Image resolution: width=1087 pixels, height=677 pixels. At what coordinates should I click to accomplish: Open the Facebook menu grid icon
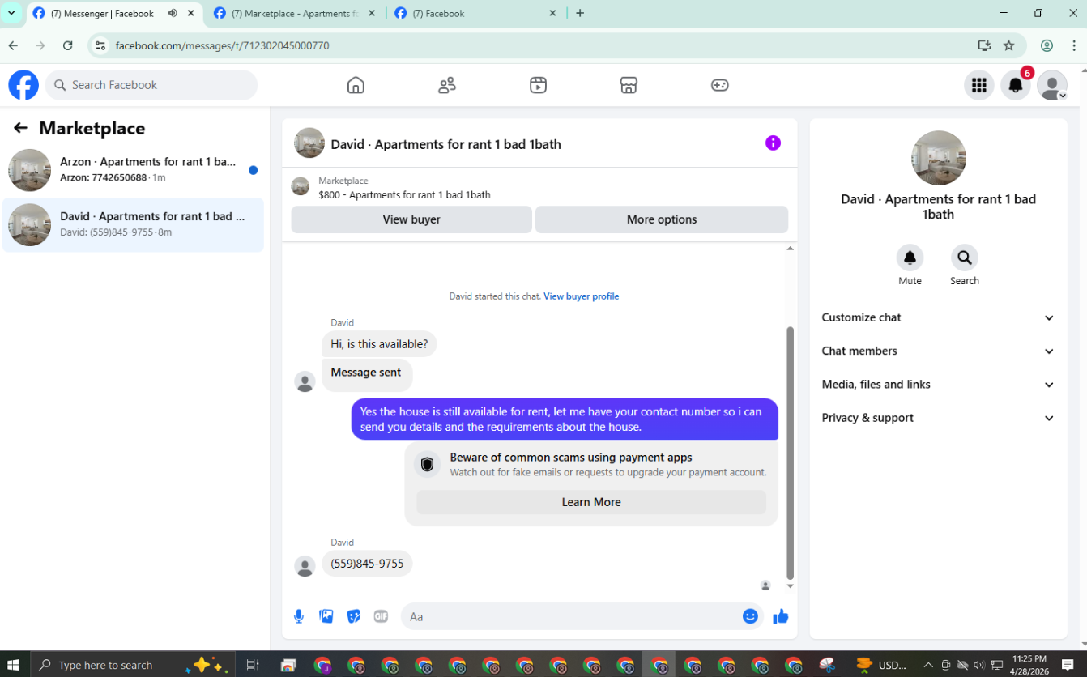click(x=978, y=85)
